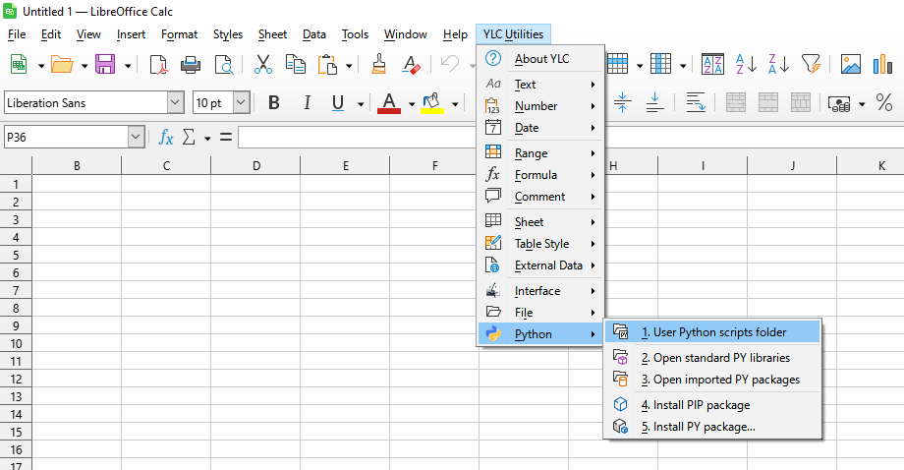Toggle Bold formatting
Screen dimensions: 904x470
(274, 103)
